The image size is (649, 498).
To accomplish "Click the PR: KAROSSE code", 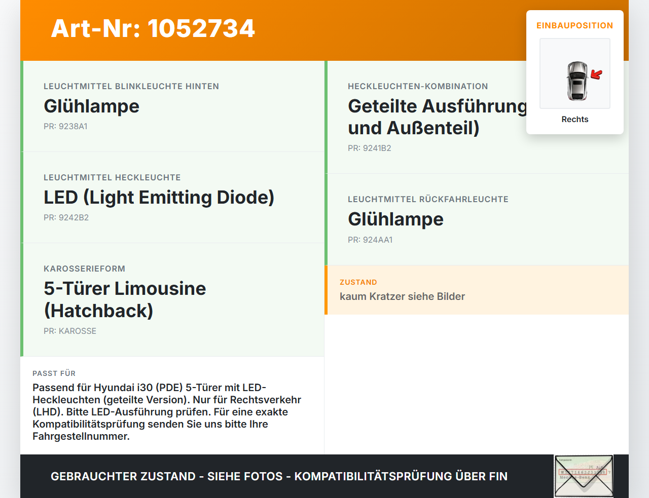I will (x=70, y=331).
